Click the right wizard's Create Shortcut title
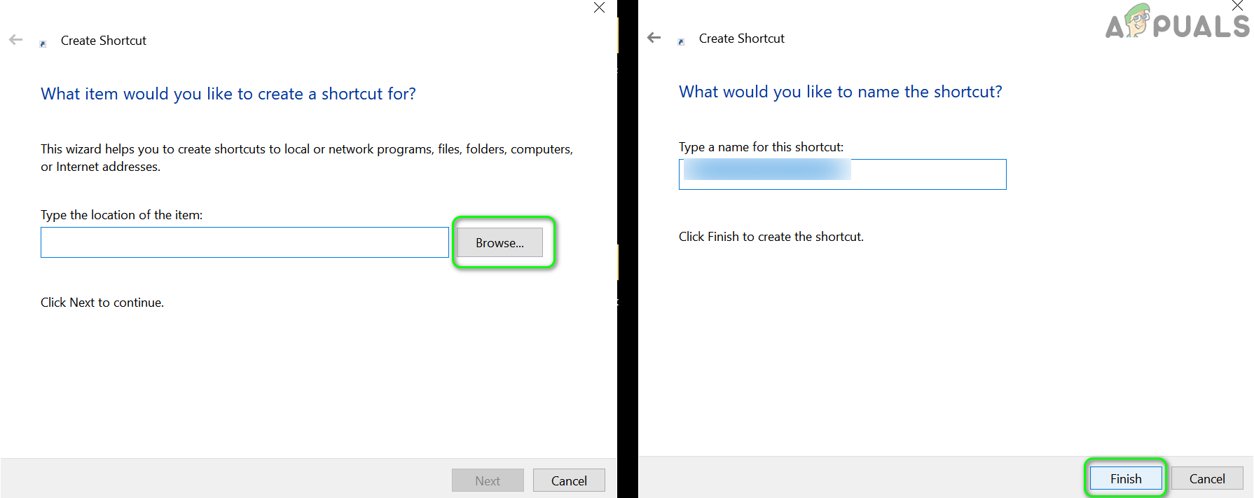 tap(741, 39)
